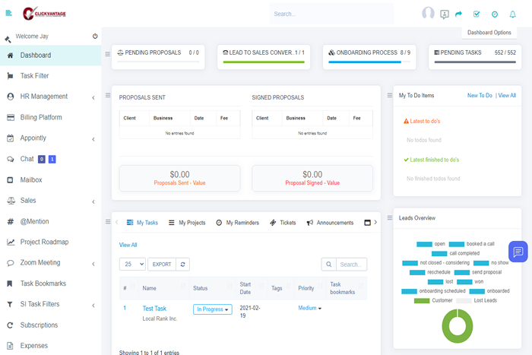Sort the table by Name column

point(163,288)
